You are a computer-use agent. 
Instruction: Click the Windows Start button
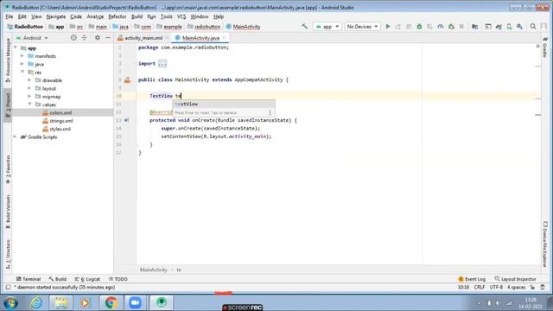point(11,302)
